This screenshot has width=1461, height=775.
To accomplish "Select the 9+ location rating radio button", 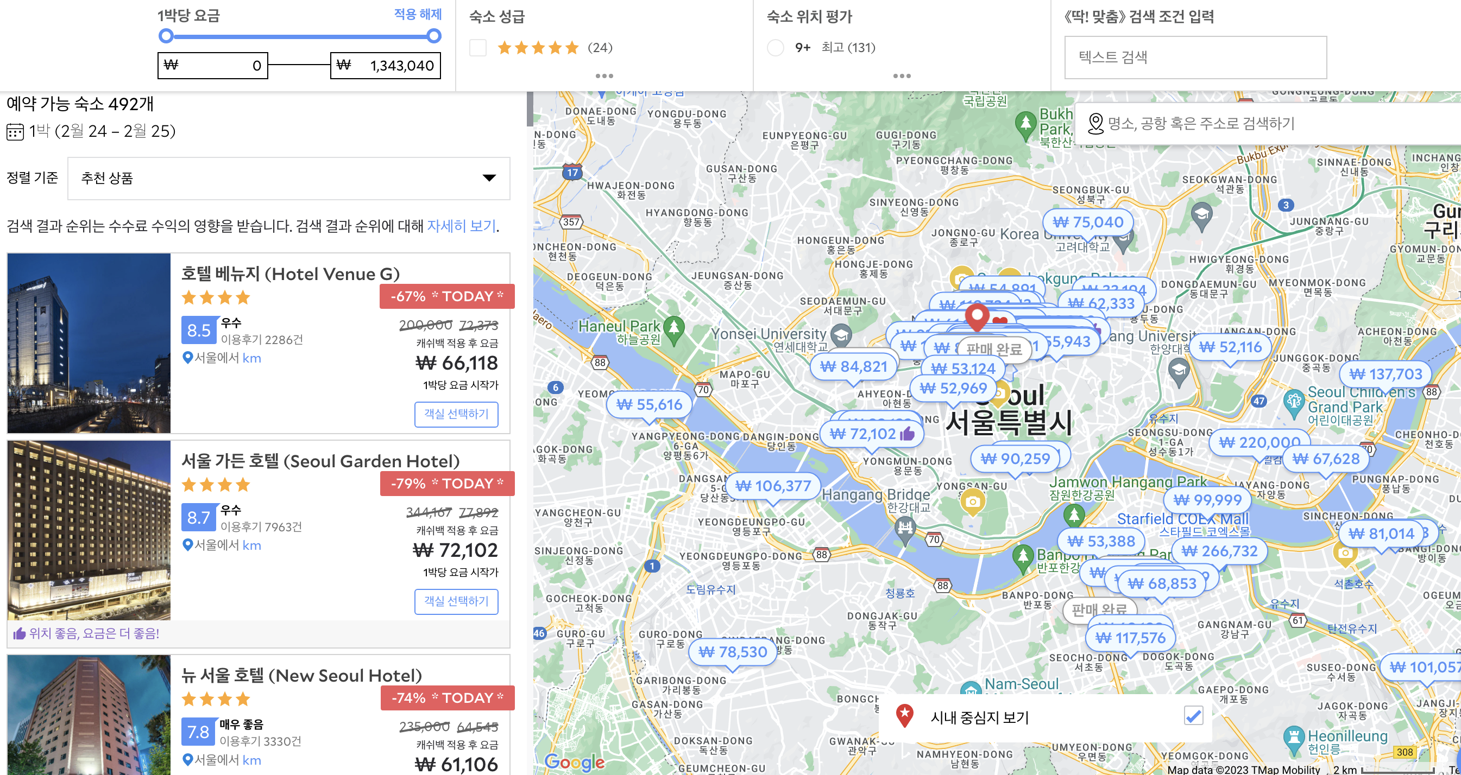I will point(775,48).
